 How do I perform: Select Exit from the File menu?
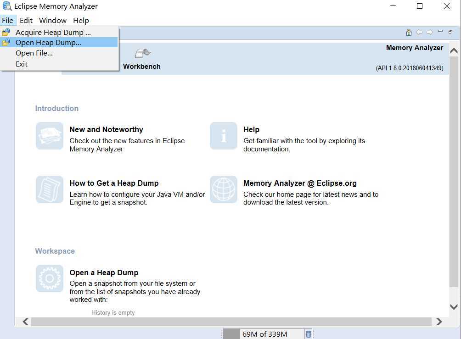(x=59, y=64)
